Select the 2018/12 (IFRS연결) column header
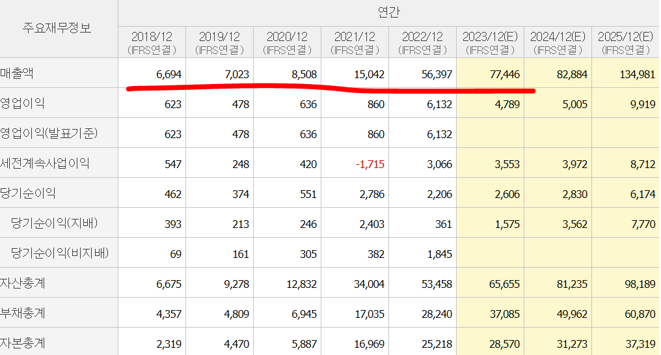Viewport: 661px width, 355px height. (x=152, y=42)
